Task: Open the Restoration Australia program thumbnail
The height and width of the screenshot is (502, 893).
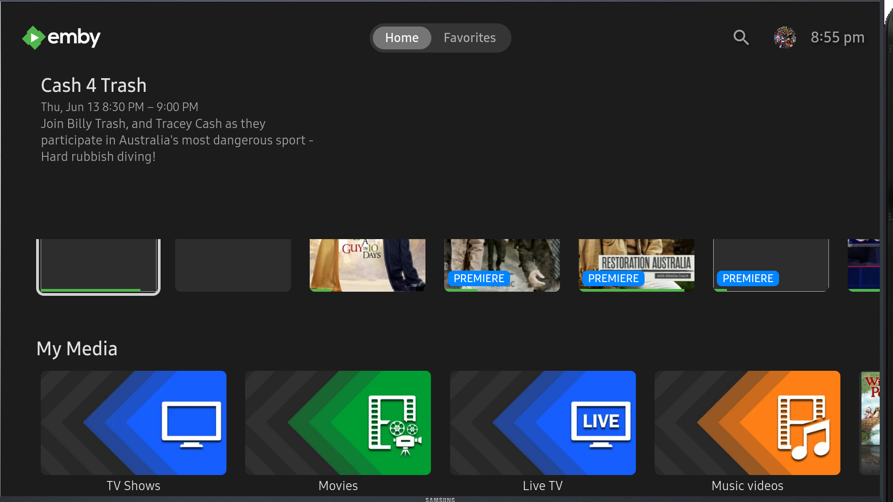Action: tap(636, 265)
